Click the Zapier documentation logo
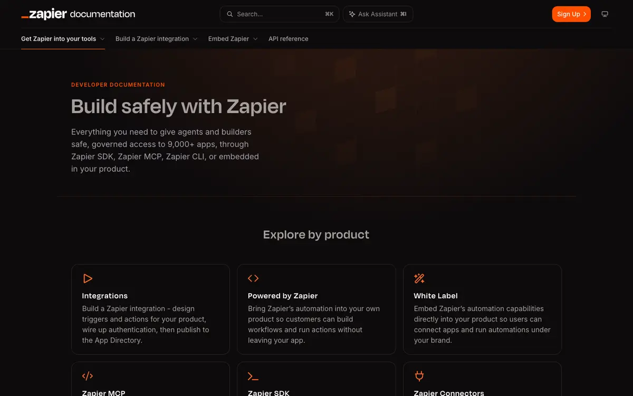633x396 pixels. pos(78,14)
